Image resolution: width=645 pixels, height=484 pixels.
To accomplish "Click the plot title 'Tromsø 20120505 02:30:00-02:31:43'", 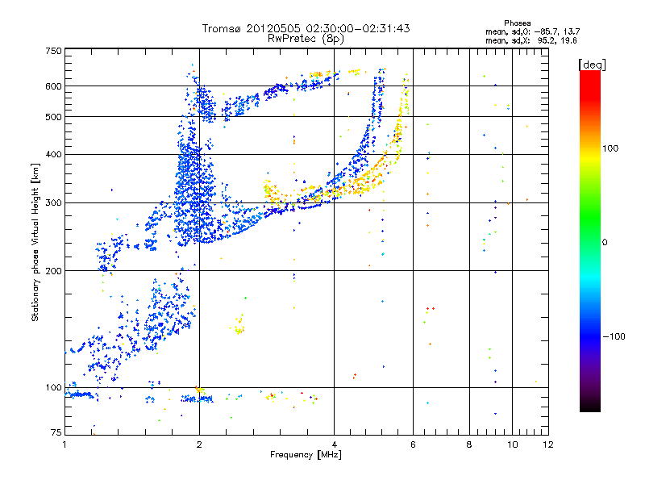I will (306, 28).
